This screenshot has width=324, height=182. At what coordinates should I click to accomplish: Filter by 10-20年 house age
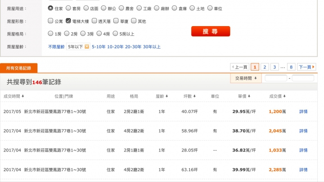[x=115, y=47]
